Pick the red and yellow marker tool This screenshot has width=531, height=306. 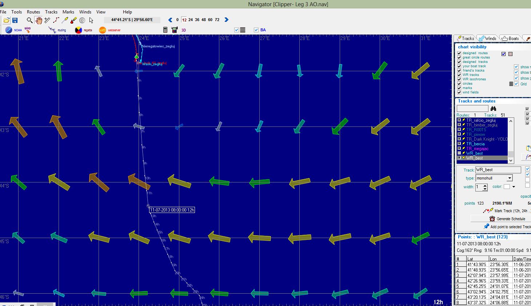(x=73, y=20)
